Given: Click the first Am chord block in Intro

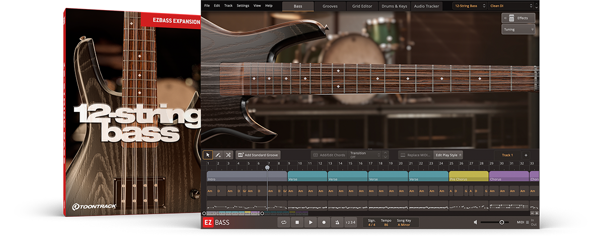Looking at the screenshot, I should click(211, 191).
